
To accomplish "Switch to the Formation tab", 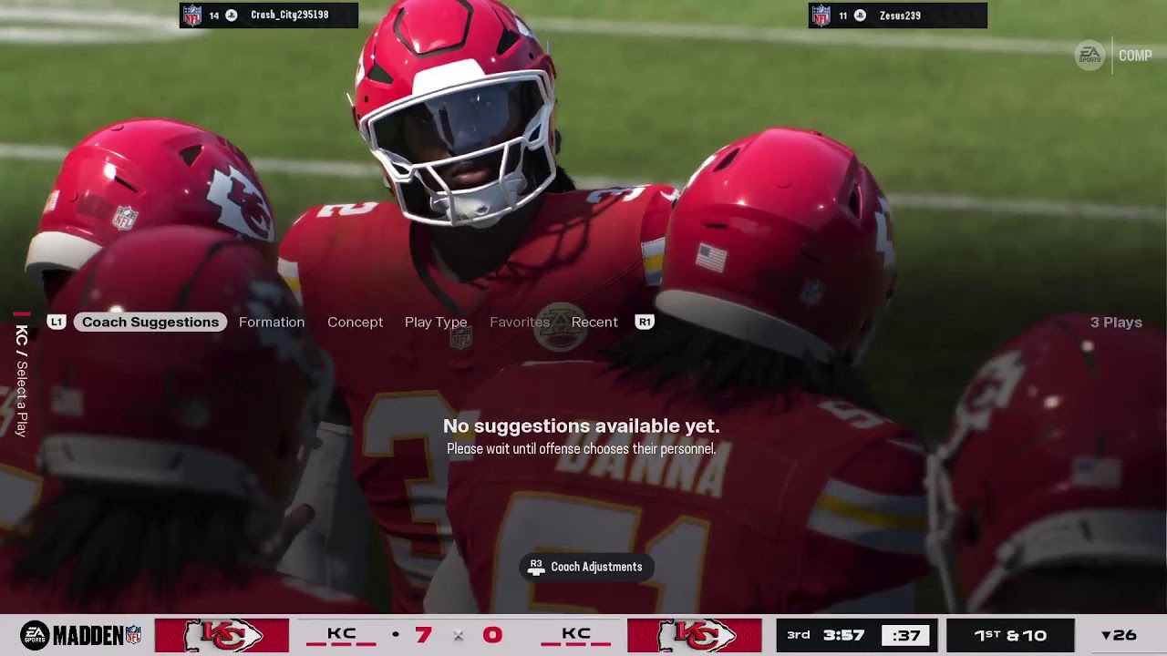I will pyautogui.click(x=272, y=322).
